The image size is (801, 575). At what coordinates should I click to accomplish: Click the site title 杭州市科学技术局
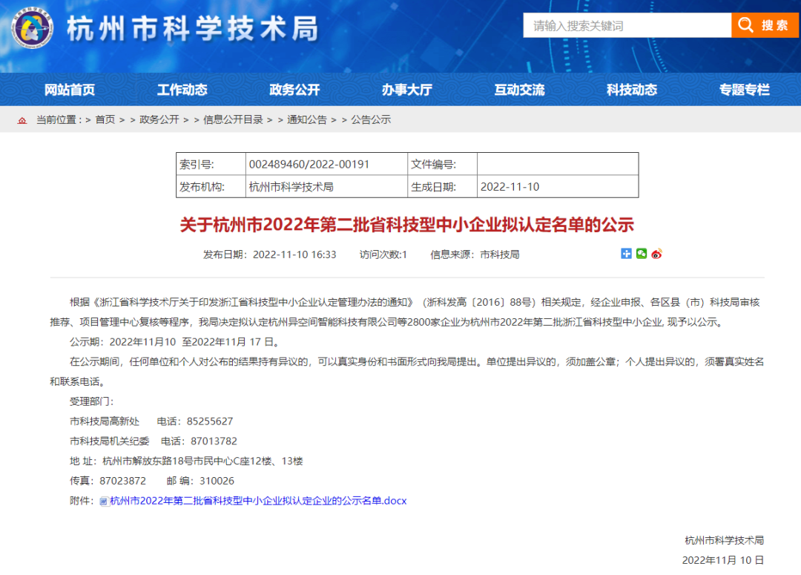[x=193, y=28]
